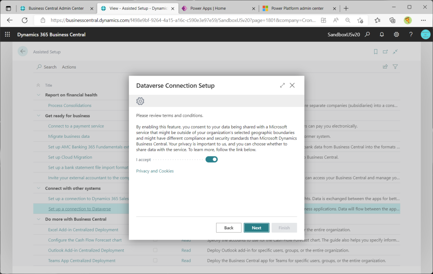Open browser favorites star list icon
Image resolution: width=433 pixels, height=274 pixels.
point(378,20)
